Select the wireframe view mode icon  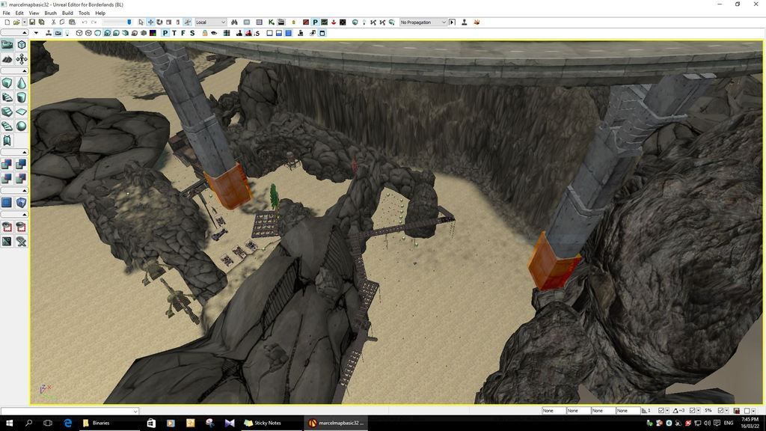[79, 33]
